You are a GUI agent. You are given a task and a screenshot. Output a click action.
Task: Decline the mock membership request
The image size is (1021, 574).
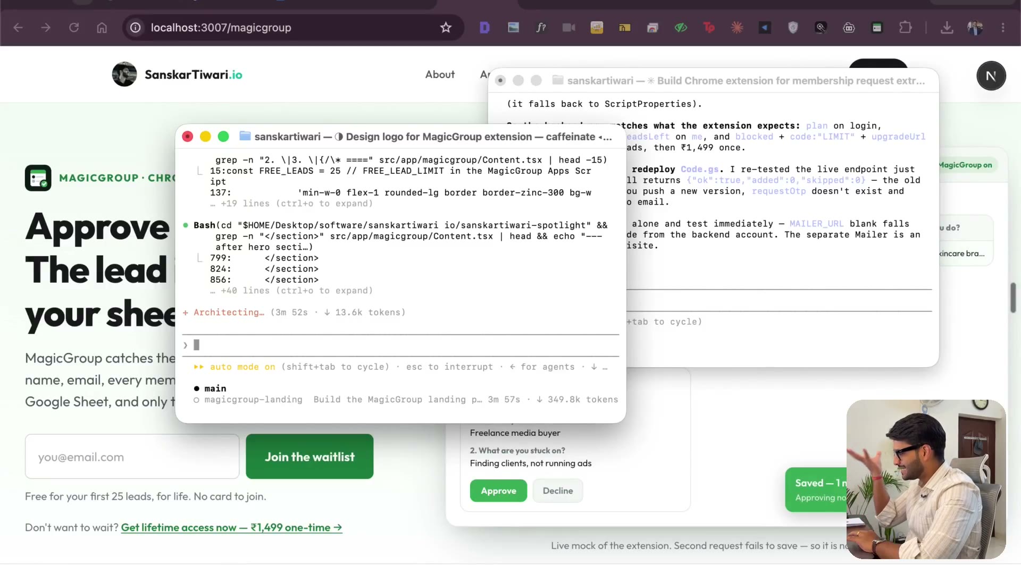558,491
